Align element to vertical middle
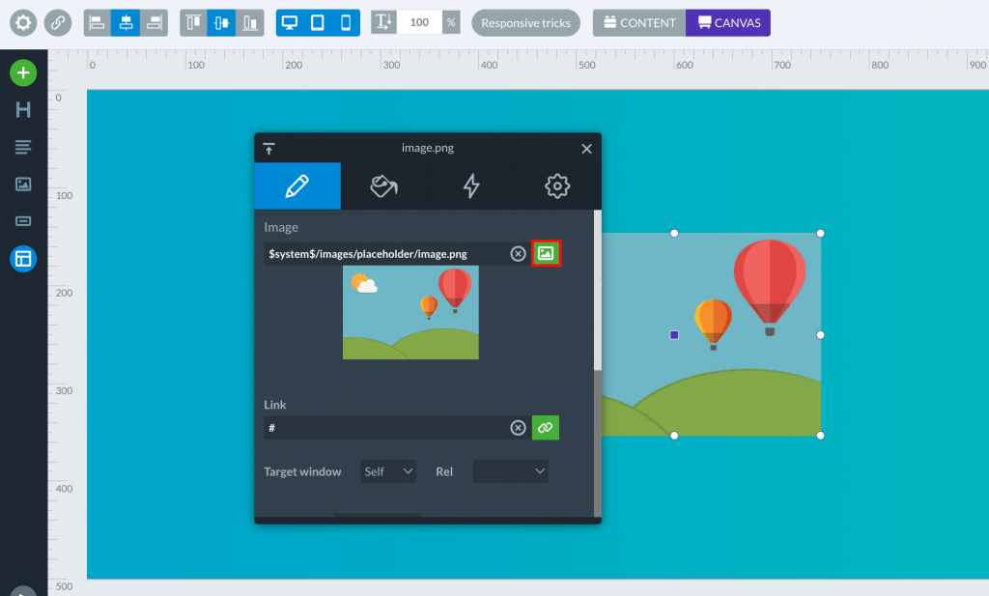This screenshot has width=989, height=596. [221, 23]
